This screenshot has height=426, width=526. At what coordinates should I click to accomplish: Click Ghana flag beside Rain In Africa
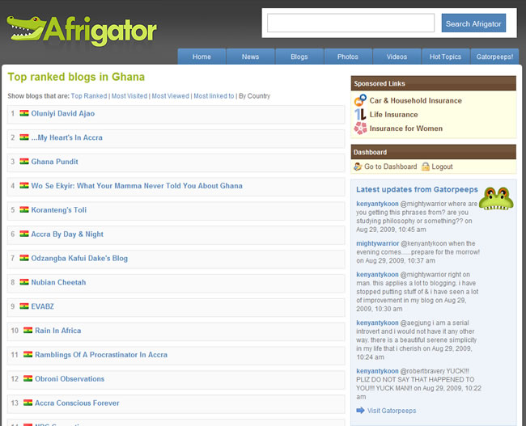click(x=28, y=330)
